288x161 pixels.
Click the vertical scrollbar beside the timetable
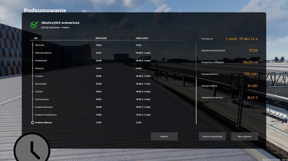[196, 83]
